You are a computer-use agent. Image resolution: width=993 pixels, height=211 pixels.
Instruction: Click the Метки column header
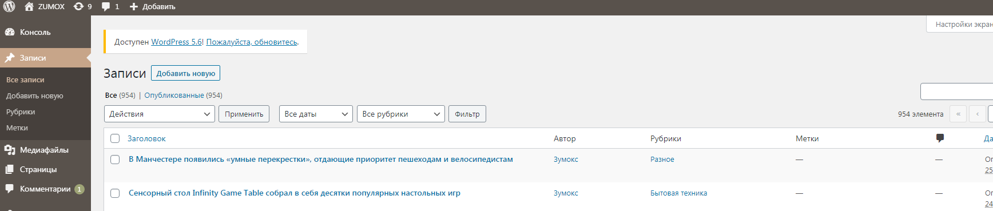(807, 138)
